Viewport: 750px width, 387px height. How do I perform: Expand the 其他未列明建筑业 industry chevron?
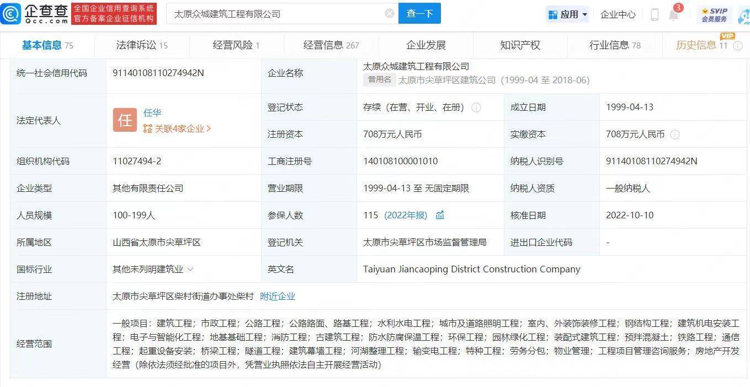pos(190,270)
